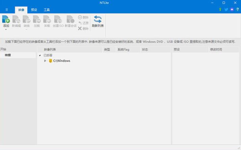Image resolution: width=241 pixels, height=150 pixels.
Task: Click the green update arrow icon
Action: 220,9
